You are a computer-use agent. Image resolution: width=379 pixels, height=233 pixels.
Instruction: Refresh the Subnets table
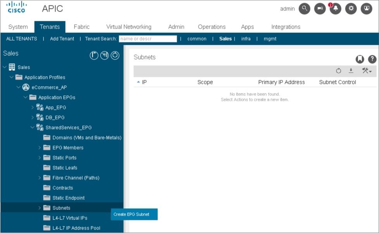tap(338, 71)
